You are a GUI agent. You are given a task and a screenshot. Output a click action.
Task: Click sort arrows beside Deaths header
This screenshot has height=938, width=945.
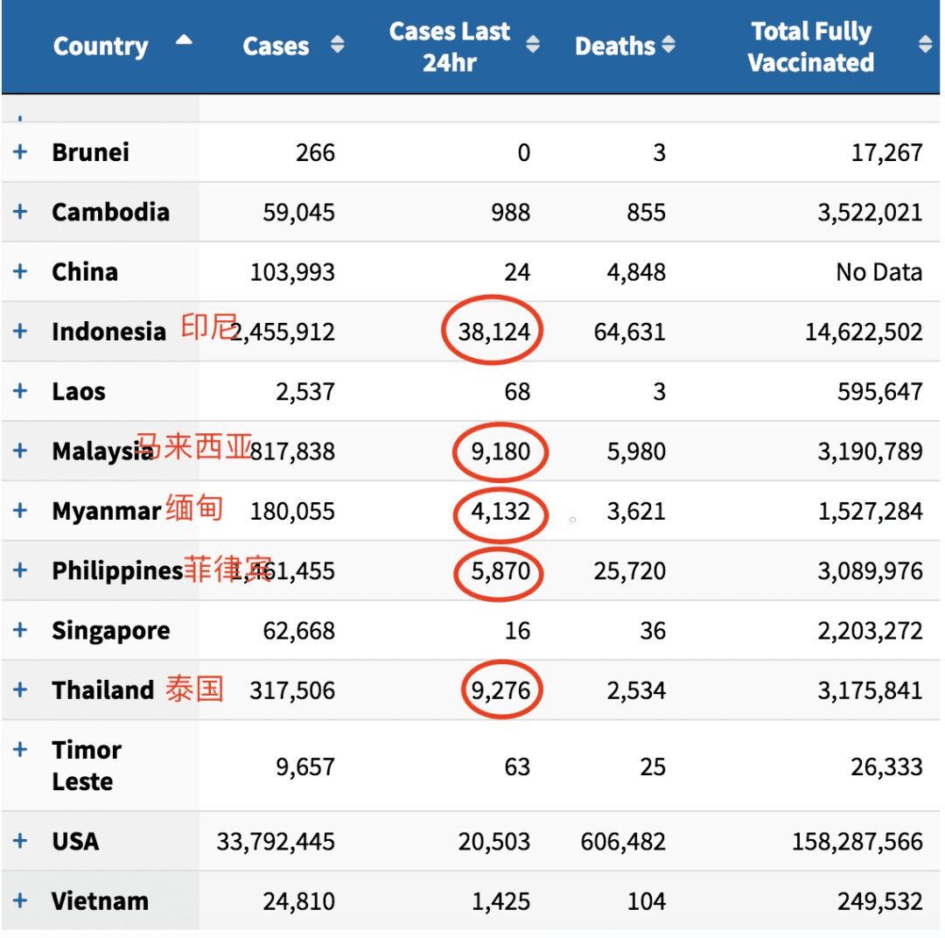[x=668, y=44]
